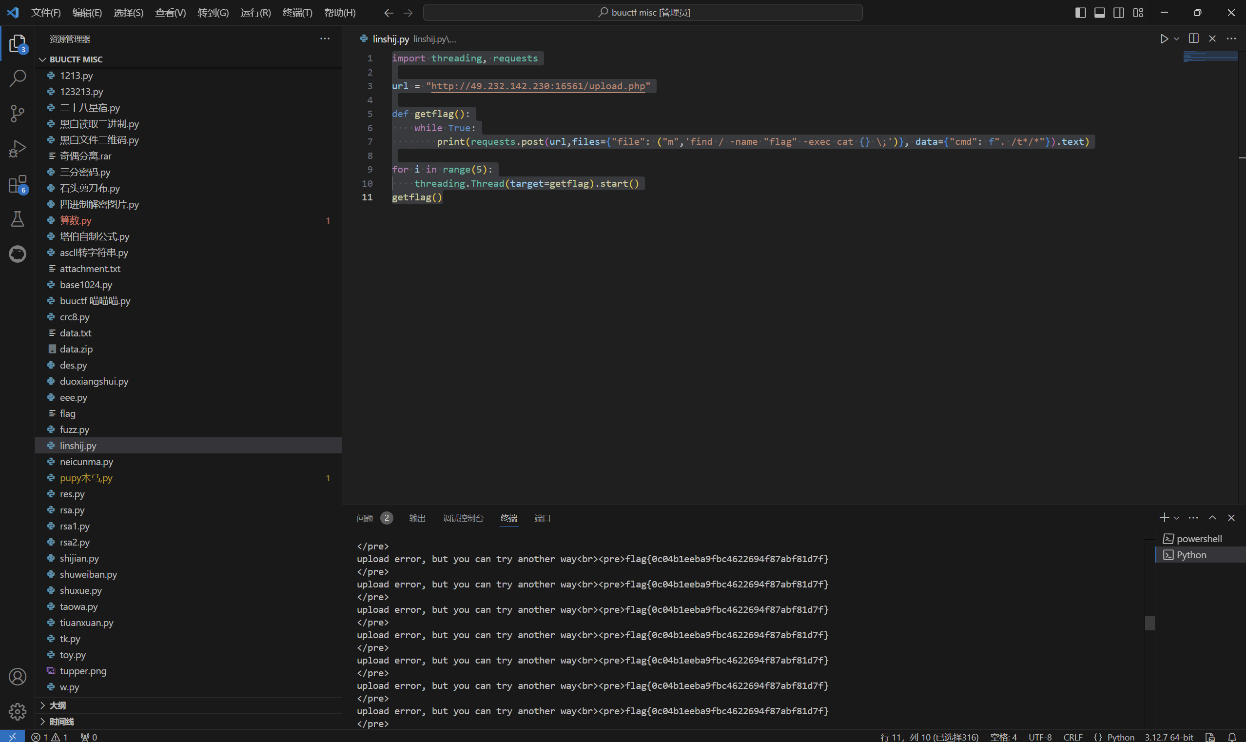Select the Python terminal instance

tap(1200, 554)
